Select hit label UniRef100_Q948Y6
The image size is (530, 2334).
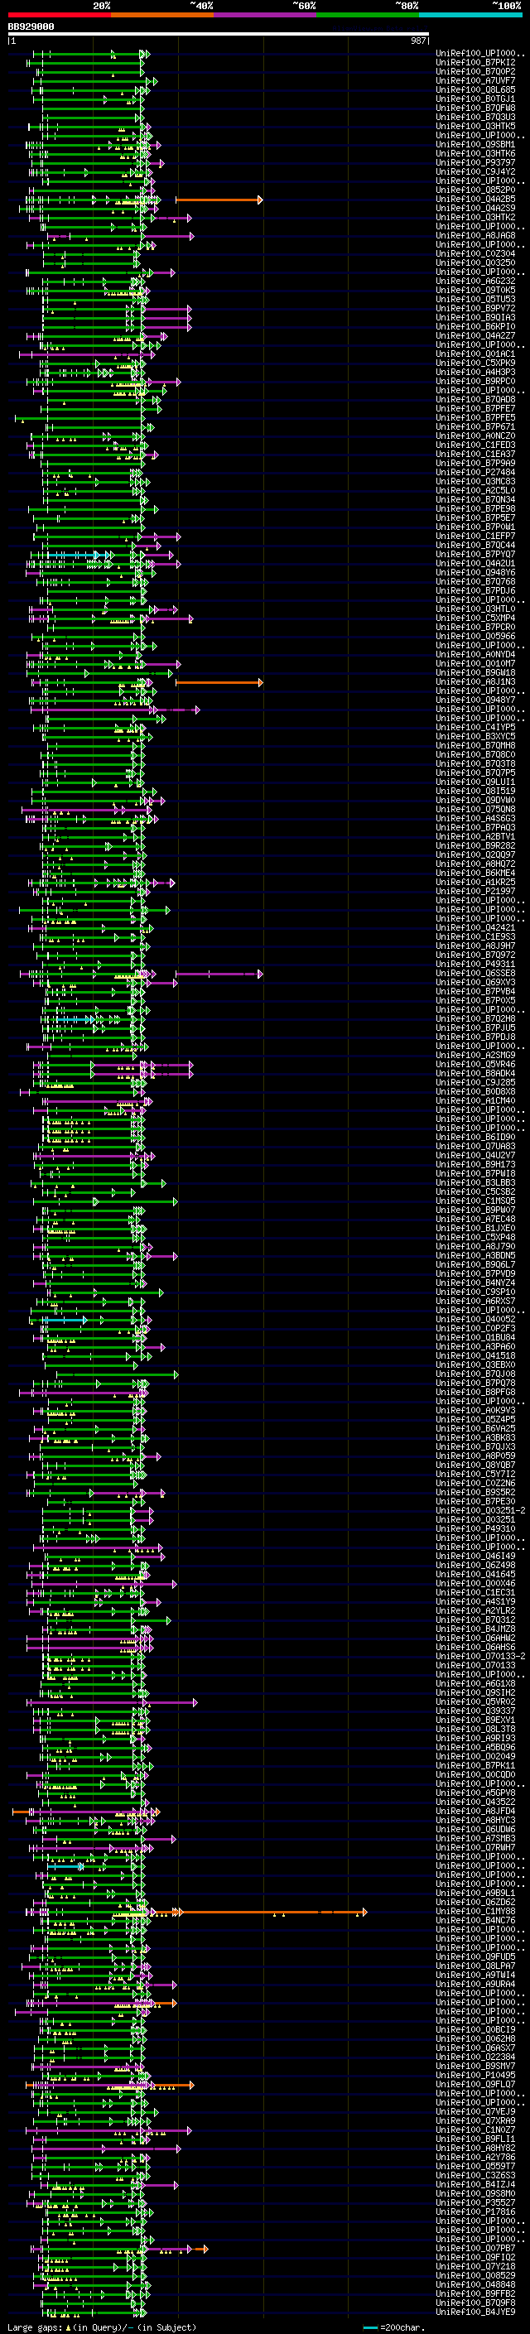tap(475, 573)
